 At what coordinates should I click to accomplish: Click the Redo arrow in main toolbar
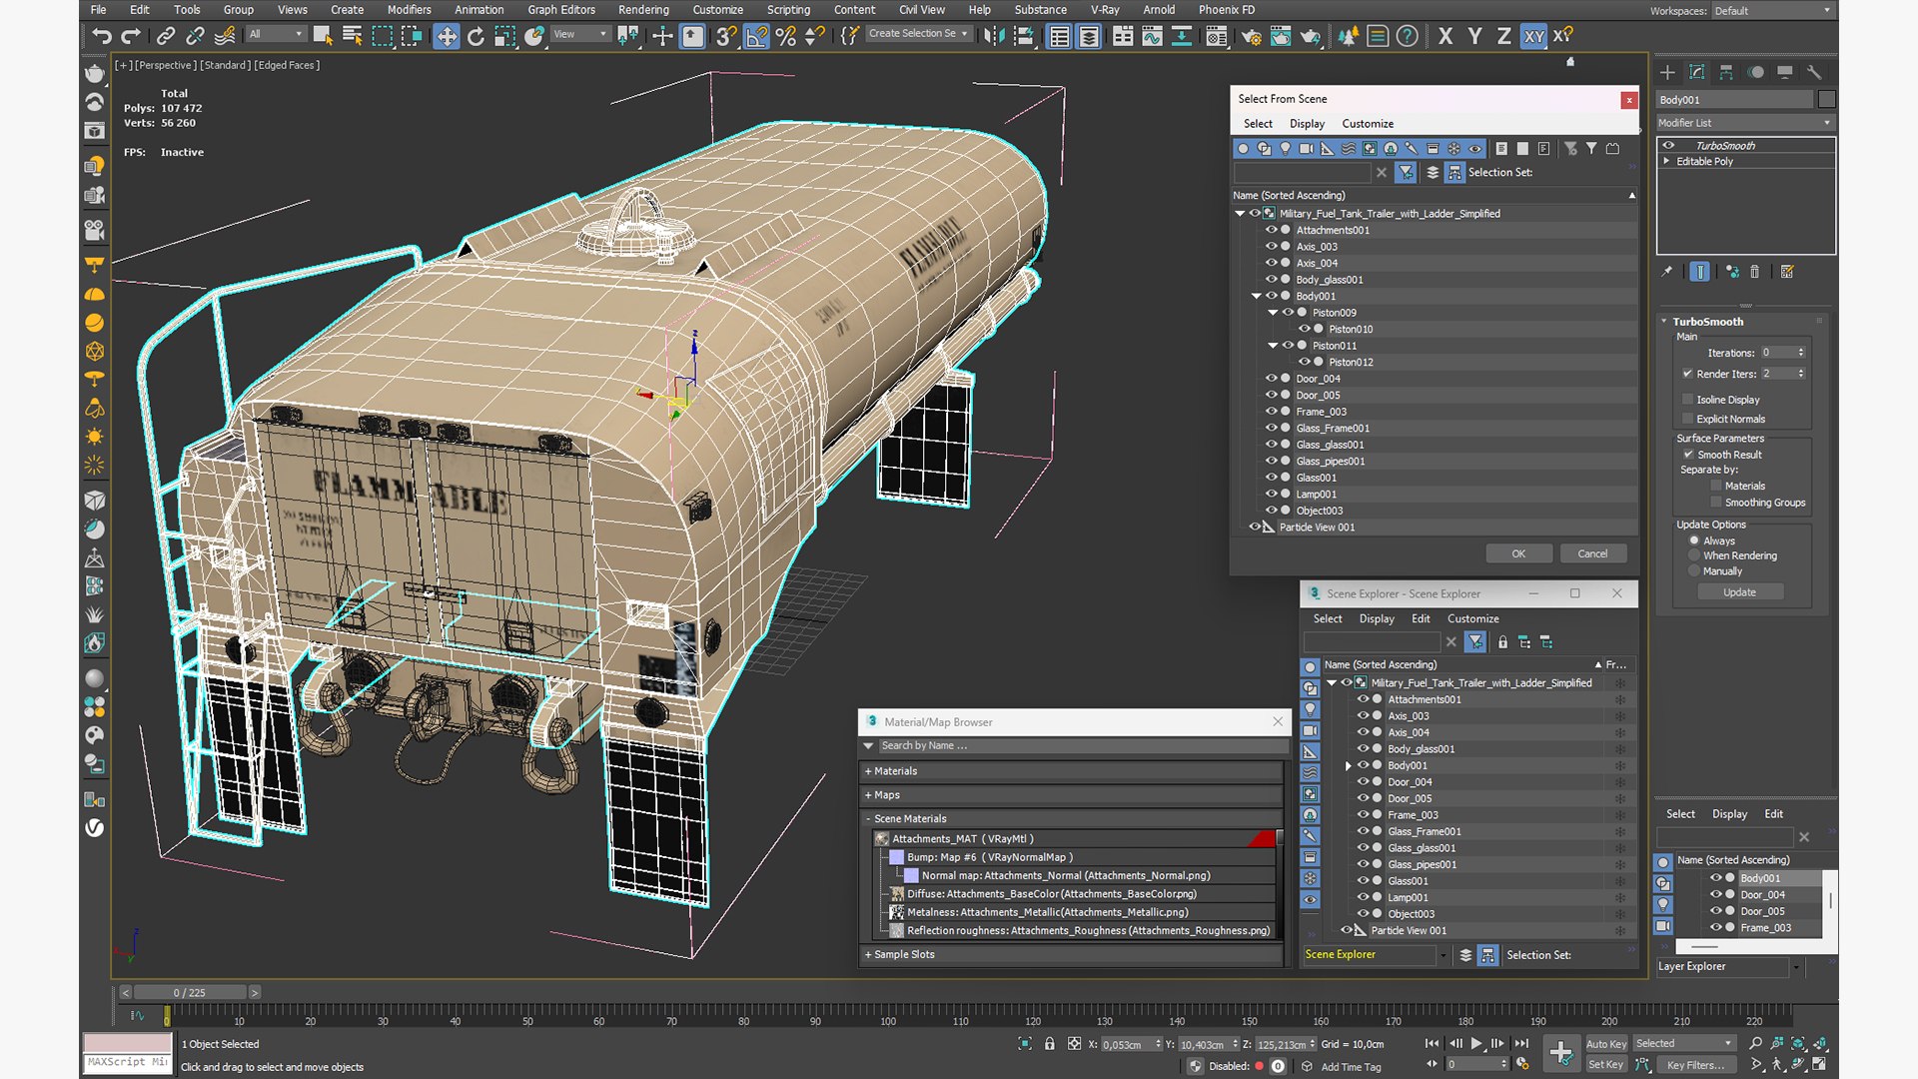tap(131, 36)
